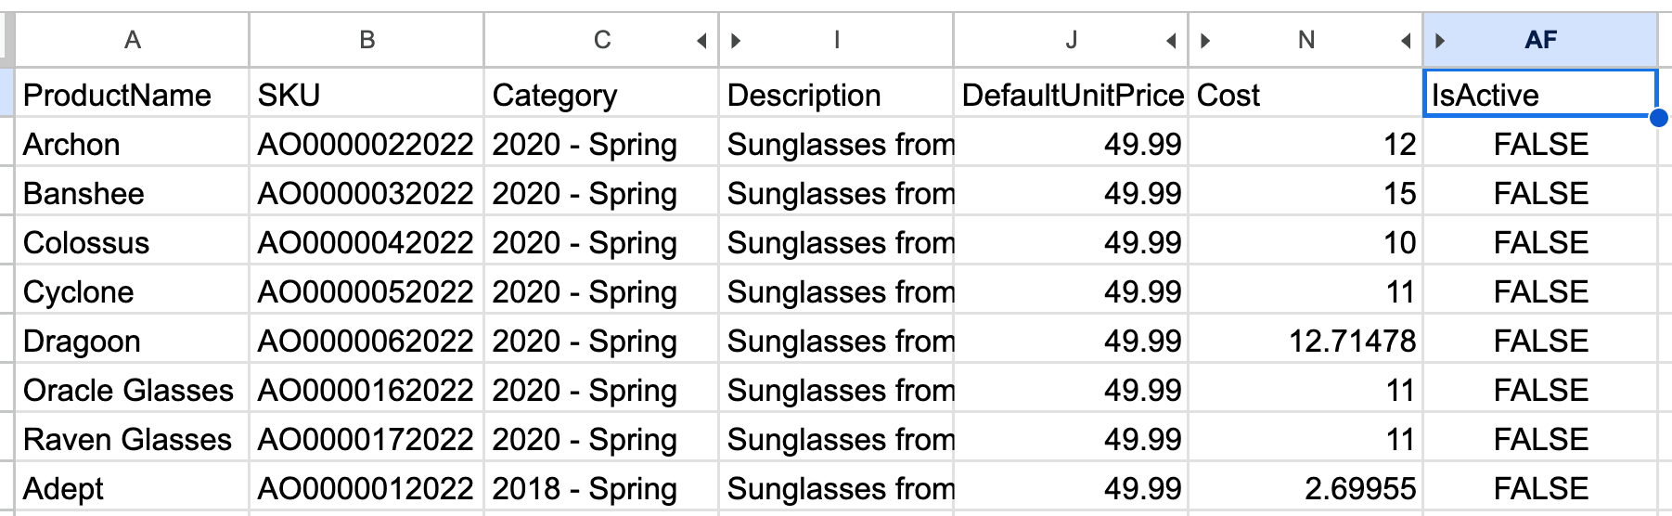1672x516 pixels.
Task: Click unhide arrow in column J header
Action: click(1171, 41)
